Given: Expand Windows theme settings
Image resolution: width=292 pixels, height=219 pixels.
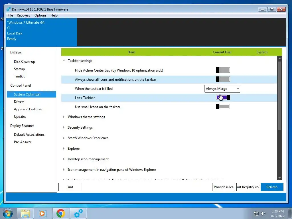Looking at the screenshot, I should click(x=64, y=117).
